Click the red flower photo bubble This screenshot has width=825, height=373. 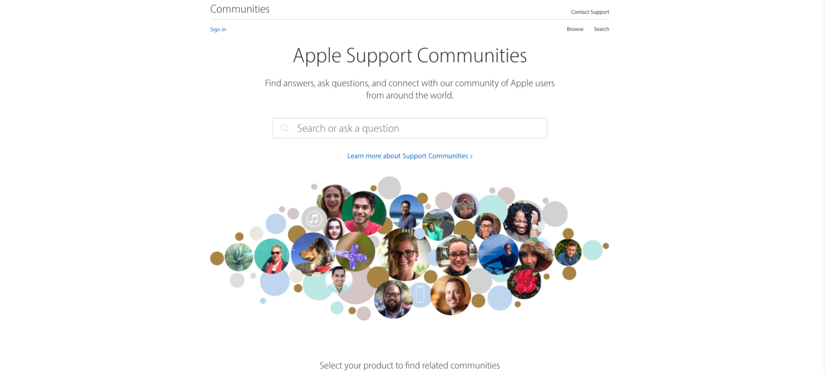tap(524, 282)
